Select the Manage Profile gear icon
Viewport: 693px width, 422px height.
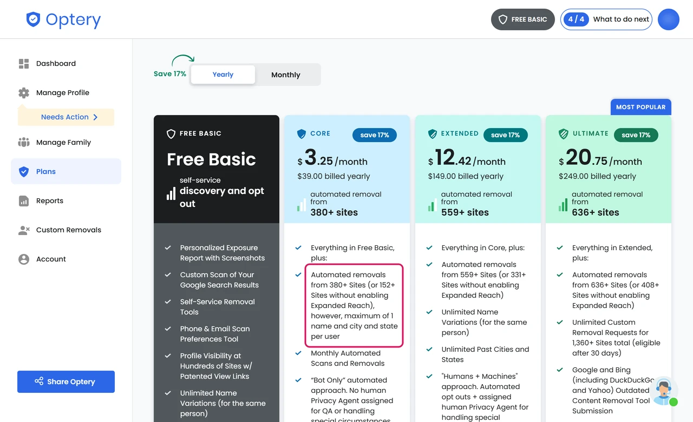24,93
